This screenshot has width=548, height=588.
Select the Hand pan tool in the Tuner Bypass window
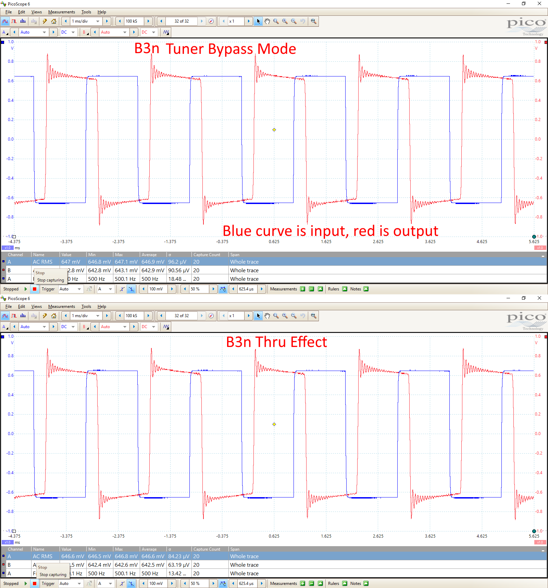coord(267,21)
